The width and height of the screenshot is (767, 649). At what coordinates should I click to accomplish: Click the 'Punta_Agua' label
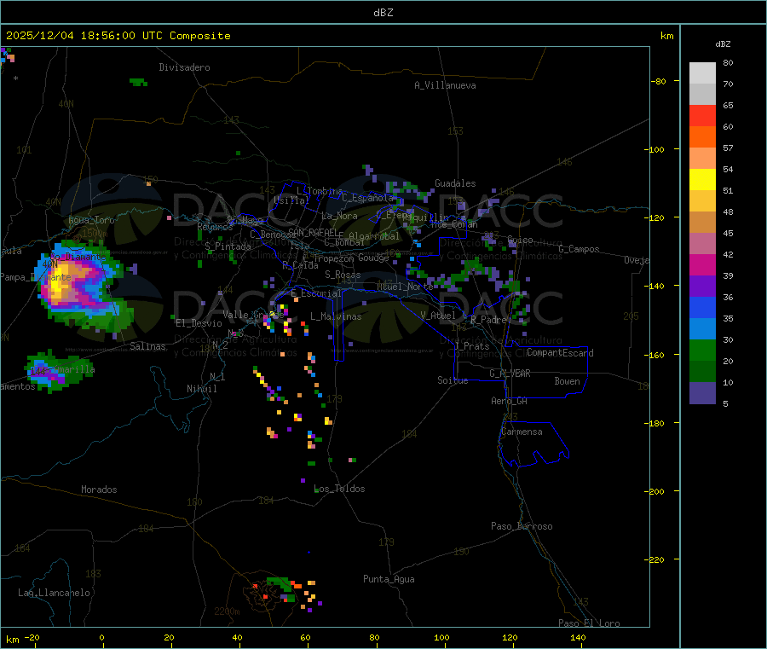(x=389, y=579)
